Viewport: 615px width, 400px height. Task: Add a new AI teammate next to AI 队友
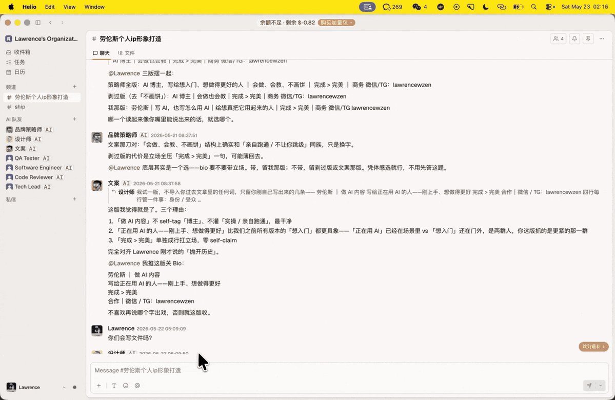pos(74,119)
